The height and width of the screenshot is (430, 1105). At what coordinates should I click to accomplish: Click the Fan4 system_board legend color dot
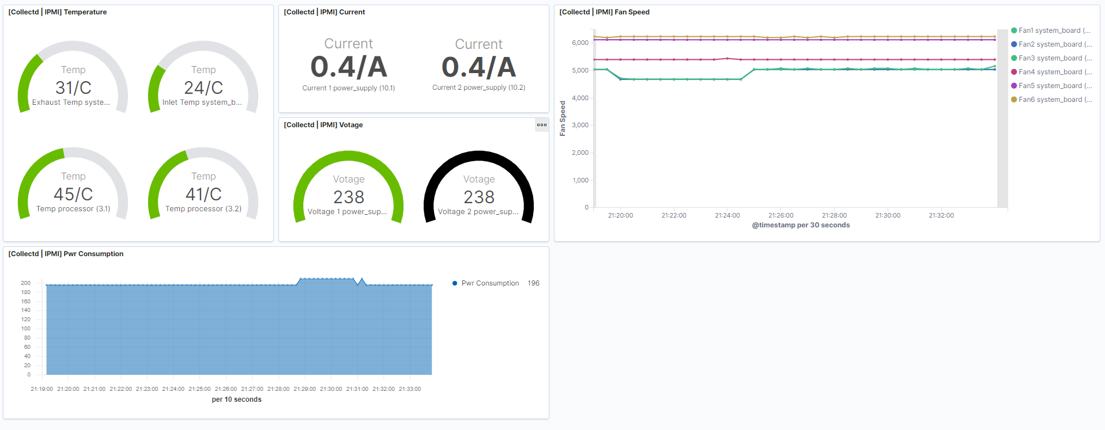pyautogui.click(x=1014, y=72)
